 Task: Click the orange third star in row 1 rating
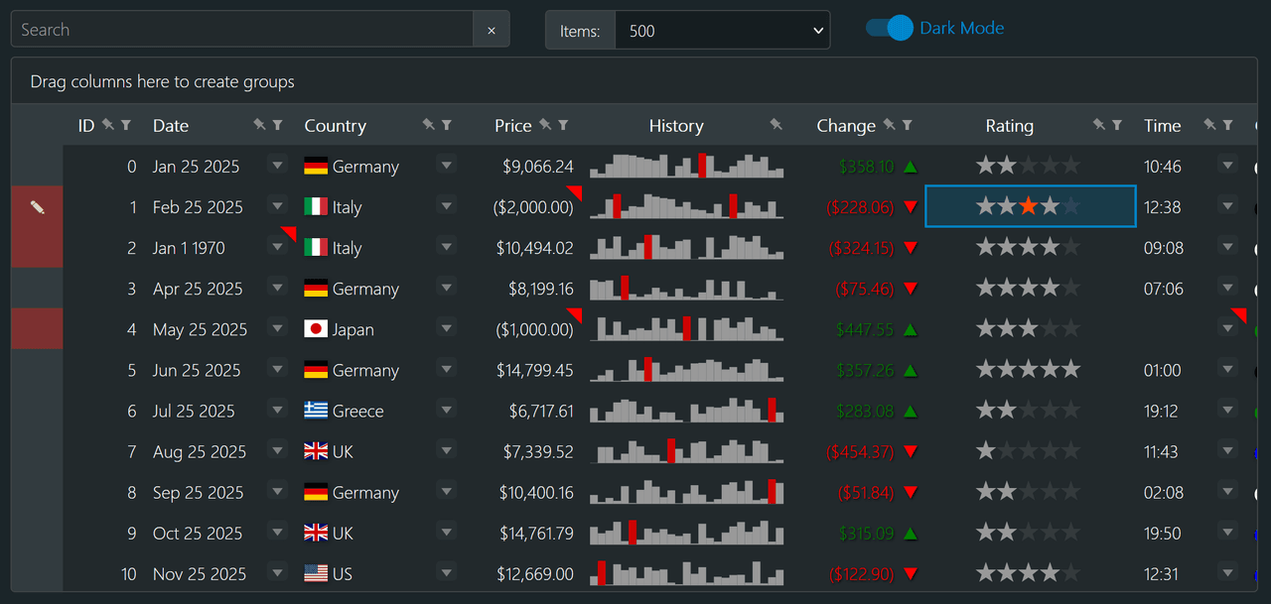point(1029,206)
